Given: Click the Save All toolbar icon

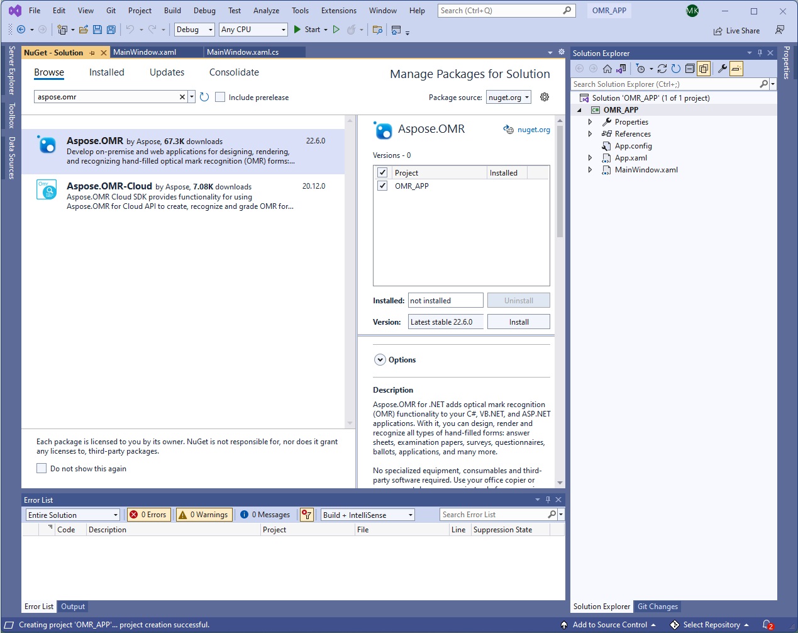Looking at the screenshot, I should pyautogui.click(x=111, y=30).
